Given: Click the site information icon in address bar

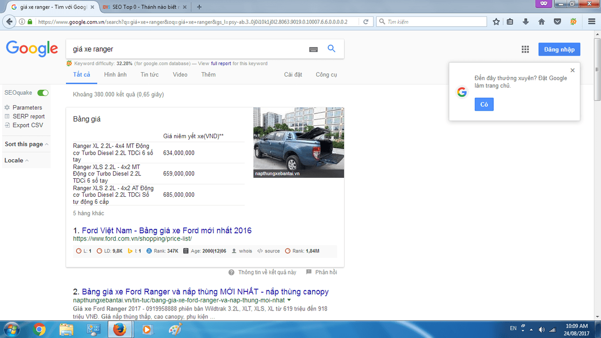Looking at the screenshot, I should [x=22, y=22].
